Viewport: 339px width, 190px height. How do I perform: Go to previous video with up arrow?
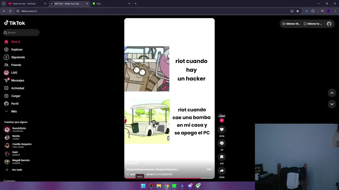pos(332,93)
